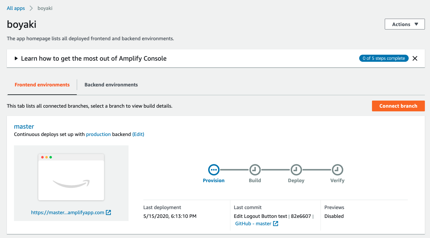
Task: Switch to Backend environments tab
Action: pyautogui.click(x=111, y=85)
